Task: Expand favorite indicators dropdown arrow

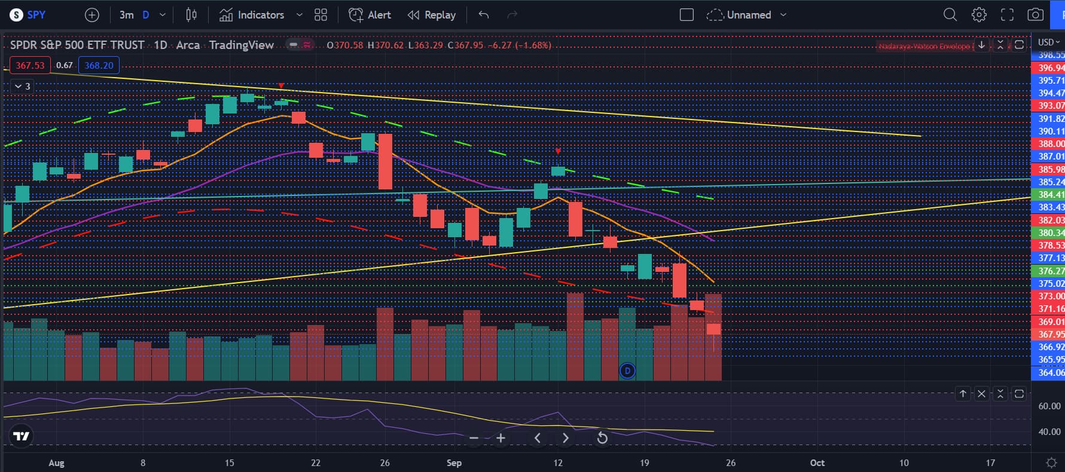Action: tap(300, 15)
